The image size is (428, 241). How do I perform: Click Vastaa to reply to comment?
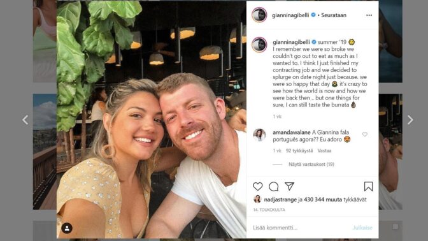[324, 150]
